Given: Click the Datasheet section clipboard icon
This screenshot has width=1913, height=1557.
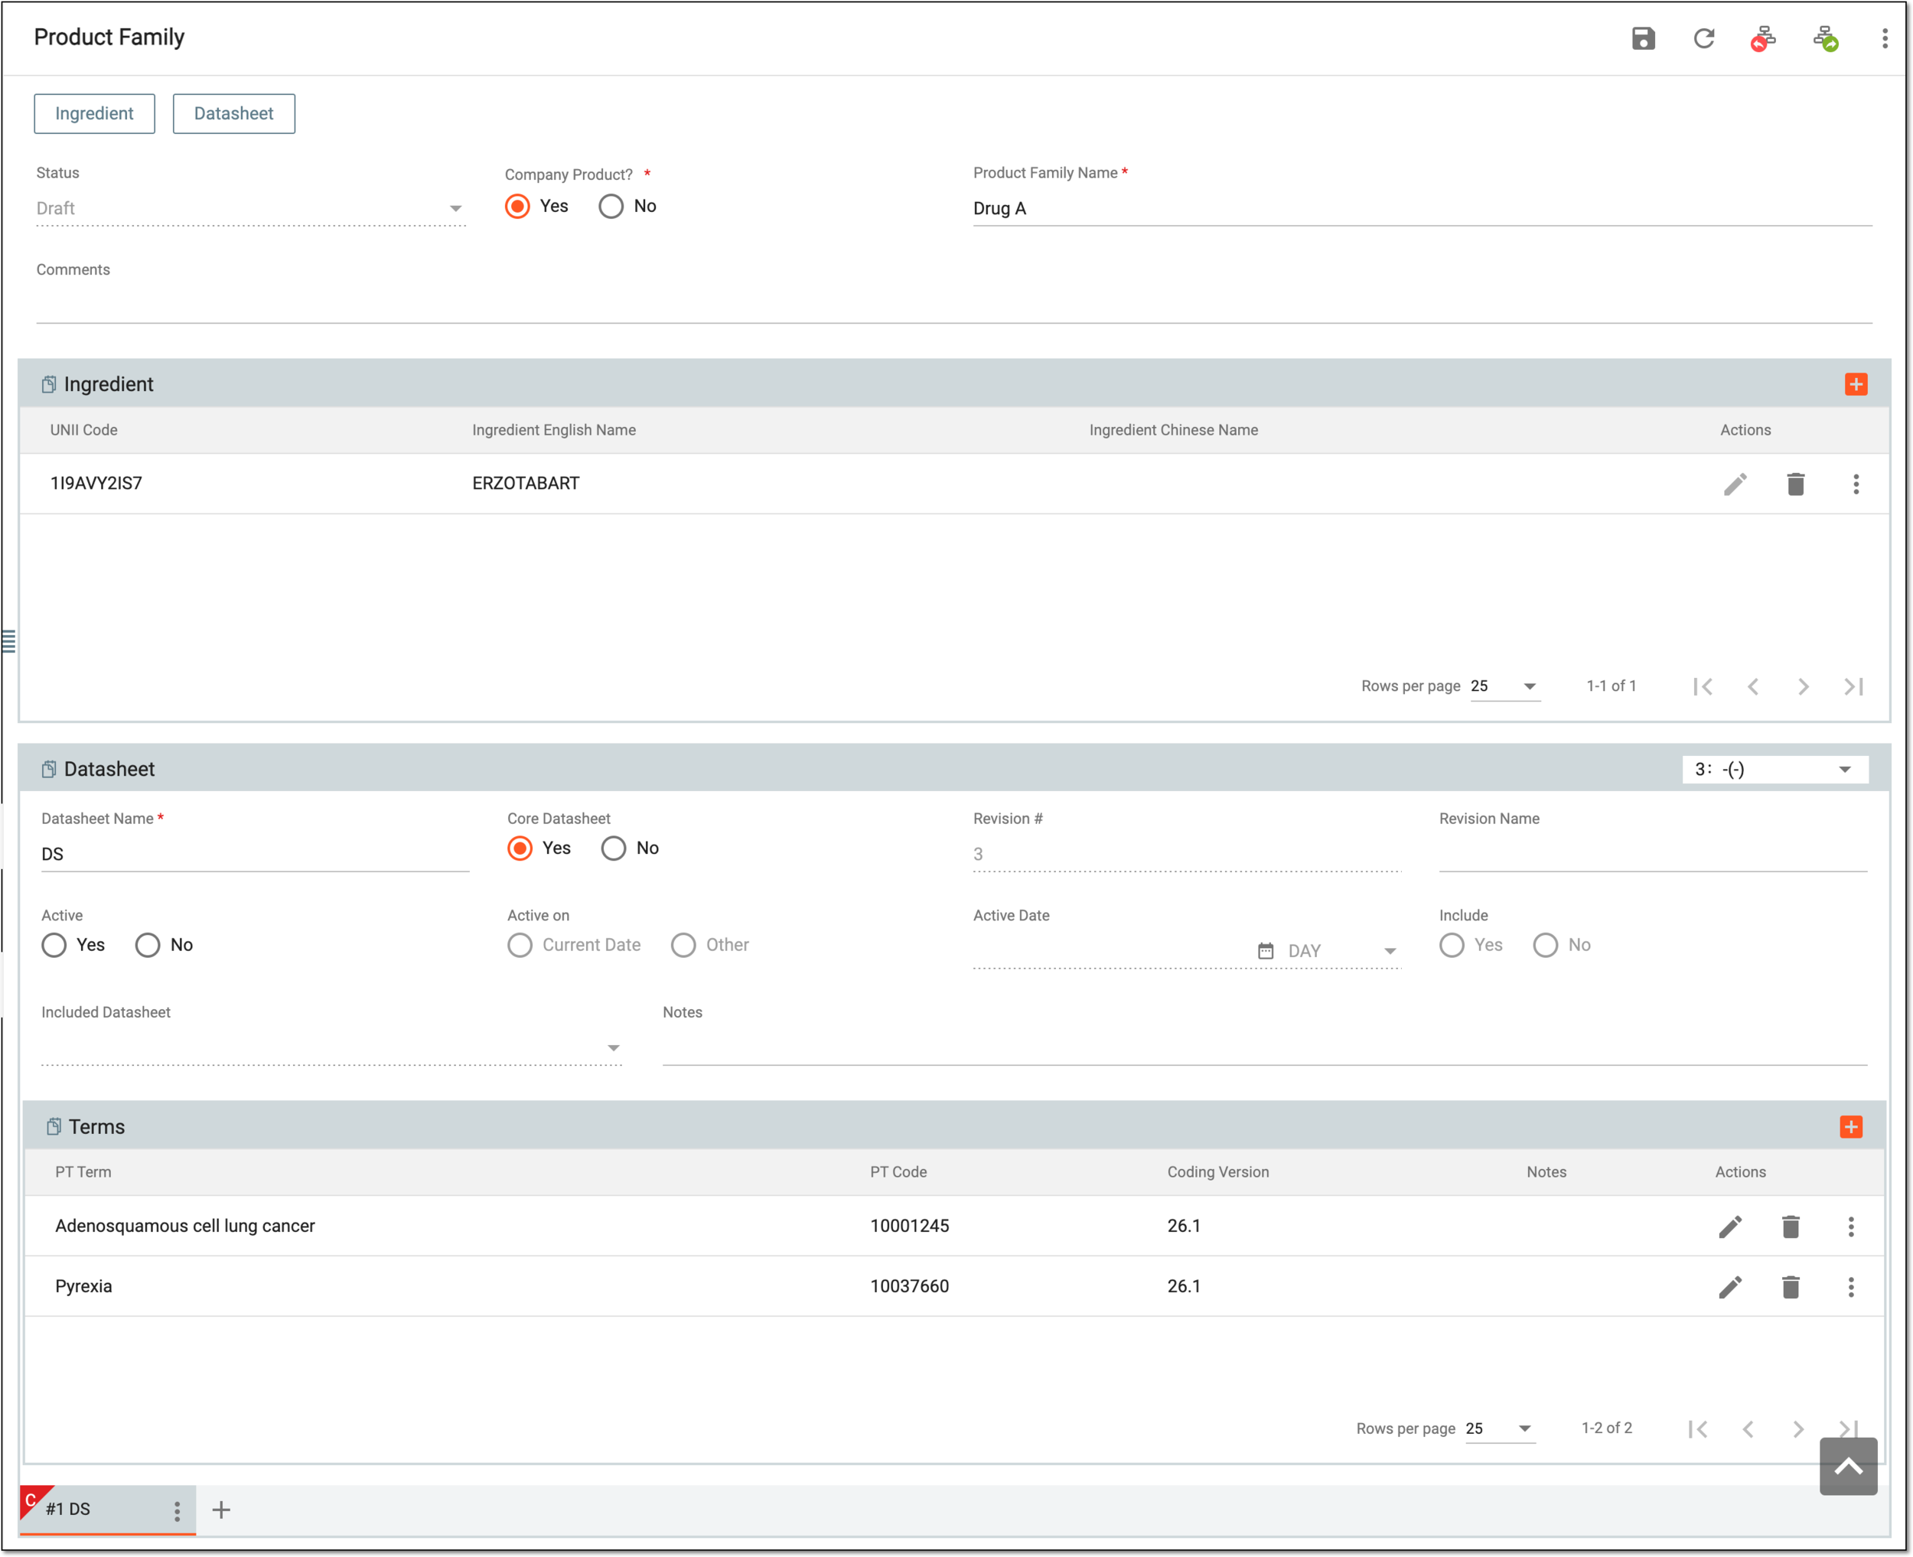Looking at the screenshot, I should (48, 769).
